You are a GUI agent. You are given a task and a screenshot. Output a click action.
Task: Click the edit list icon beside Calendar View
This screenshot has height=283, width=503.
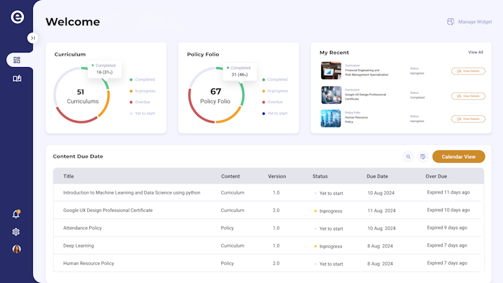point(423,157)
